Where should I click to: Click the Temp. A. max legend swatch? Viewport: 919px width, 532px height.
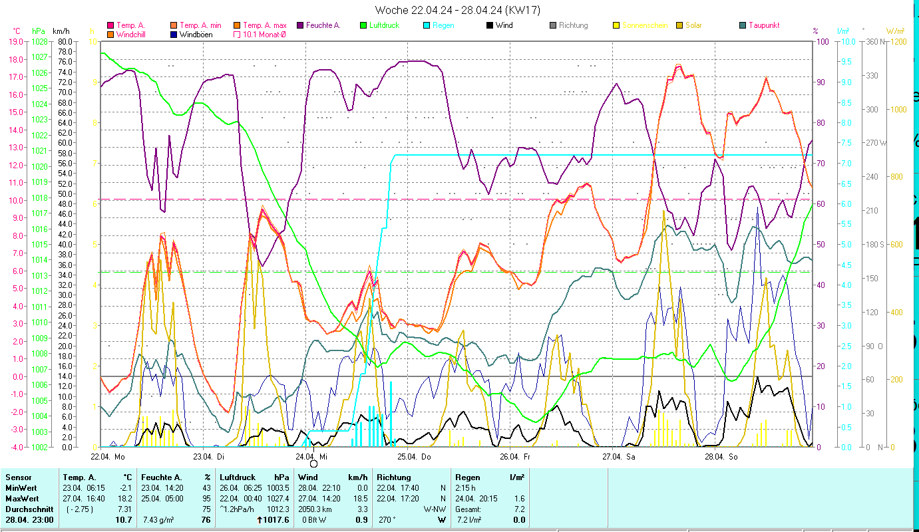tap(237, 26)
